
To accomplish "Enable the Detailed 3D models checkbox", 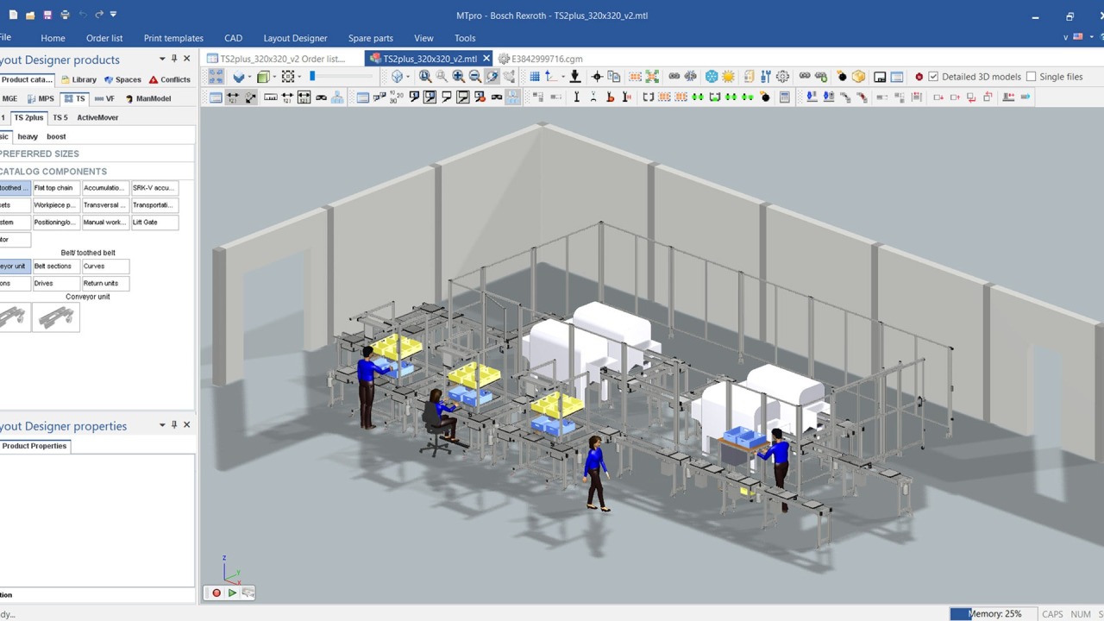I will 933,76.
